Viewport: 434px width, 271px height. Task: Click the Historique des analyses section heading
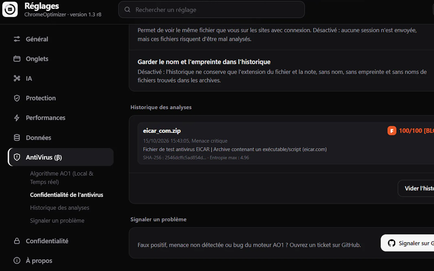tap(161, 107)
